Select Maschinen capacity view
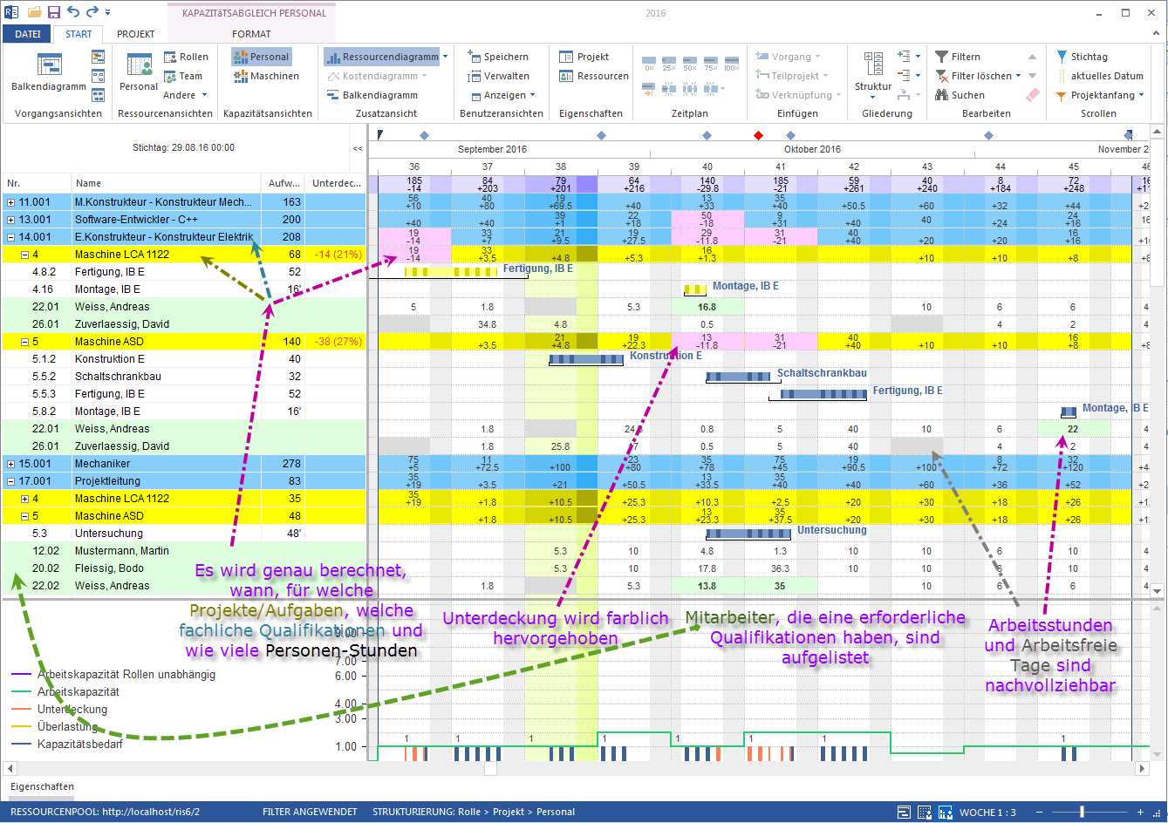The width and height of the screenshot is (1168, 823). tap(267, 76)
